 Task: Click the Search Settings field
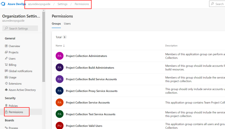click(x=20, y=28)
